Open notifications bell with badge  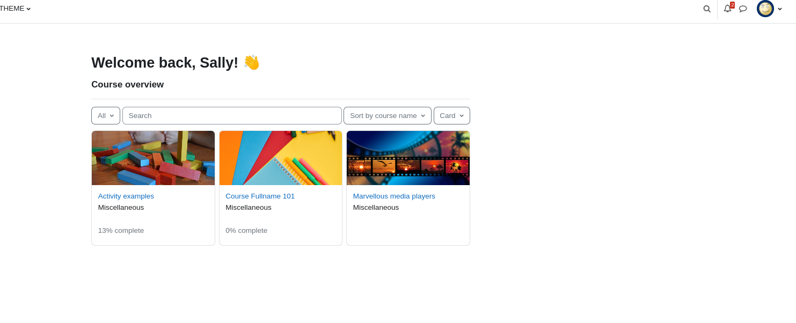(728, 9)
